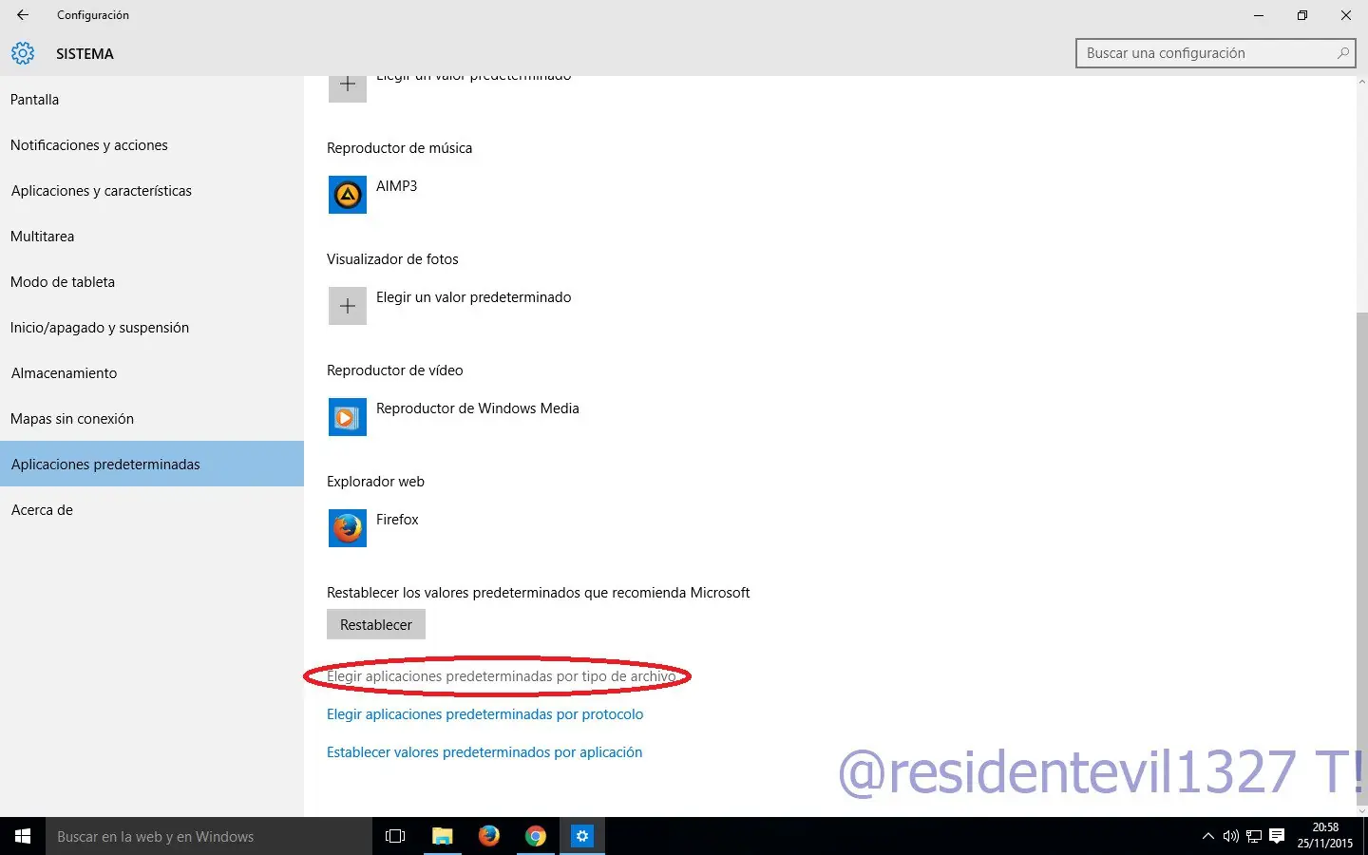This screenshot has width=1368, height=855.
Task: Click the plus icon under Visualizador de fotos
Action: (x=348, y=306)
